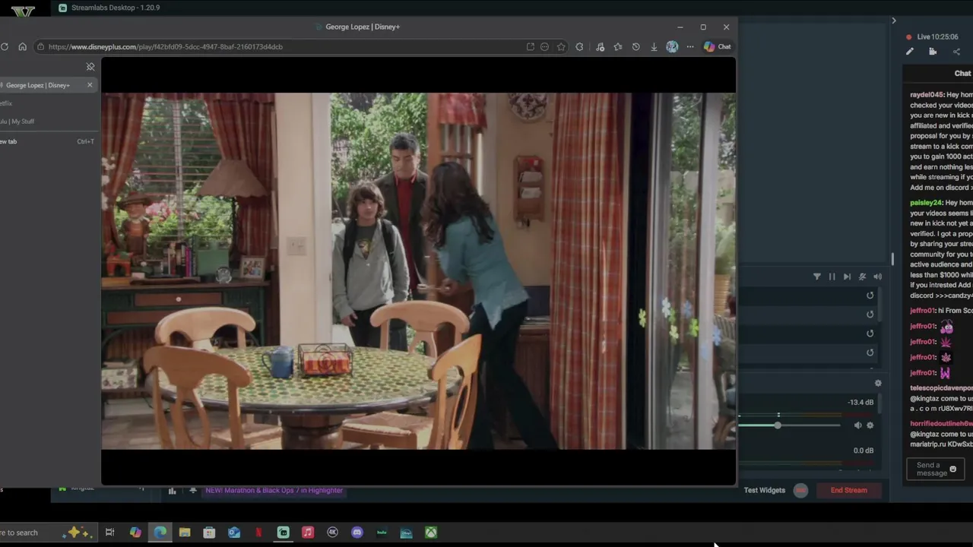Open Discord from the taskbar

click(357, 533)
